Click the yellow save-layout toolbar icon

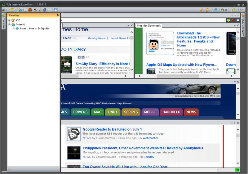(x=12, y=10)
